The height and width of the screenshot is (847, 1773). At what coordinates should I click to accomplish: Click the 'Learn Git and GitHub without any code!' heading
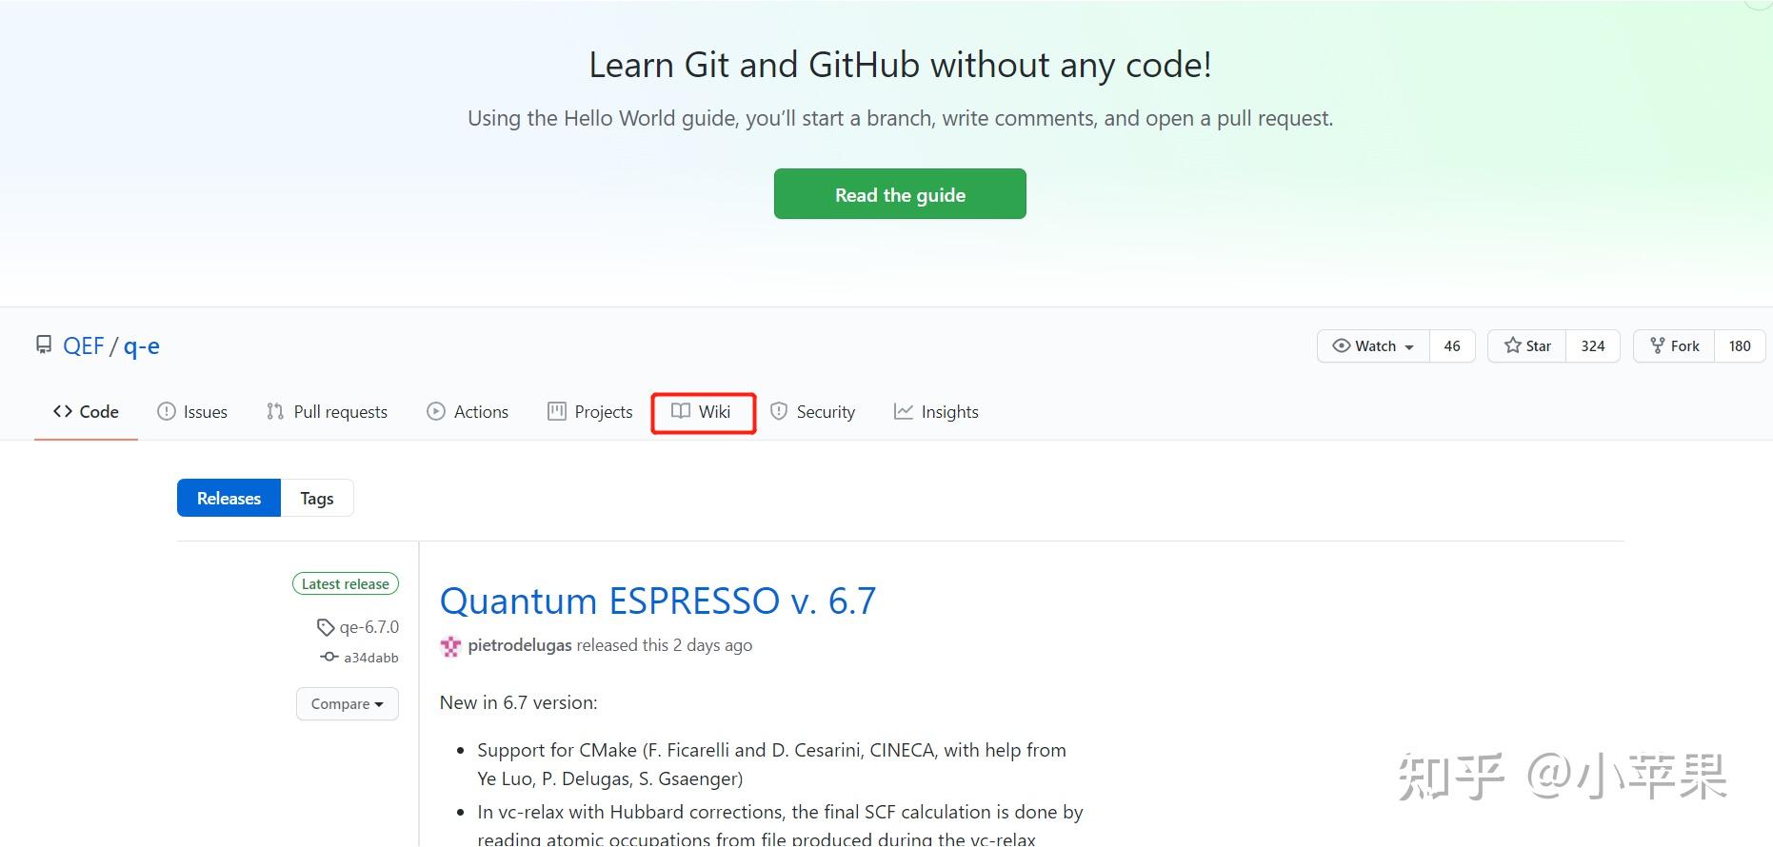900,65
